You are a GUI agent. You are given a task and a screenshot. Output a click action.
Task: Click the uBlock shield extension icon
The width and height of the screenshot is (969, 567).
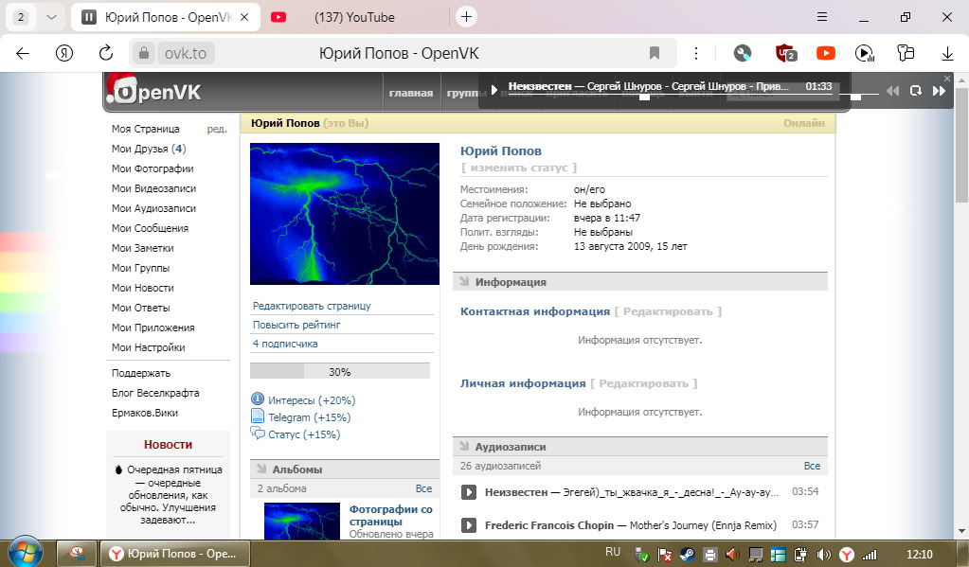click(x=784, y=53)
